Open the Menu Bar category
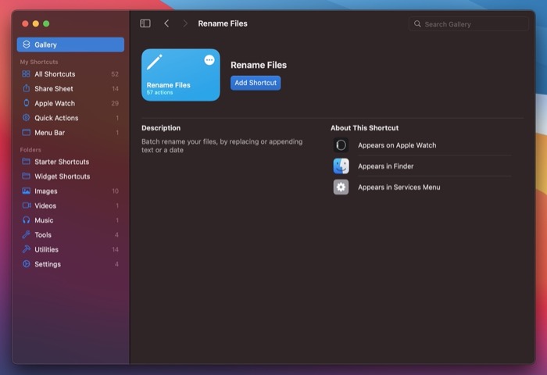 coord(70,133)
